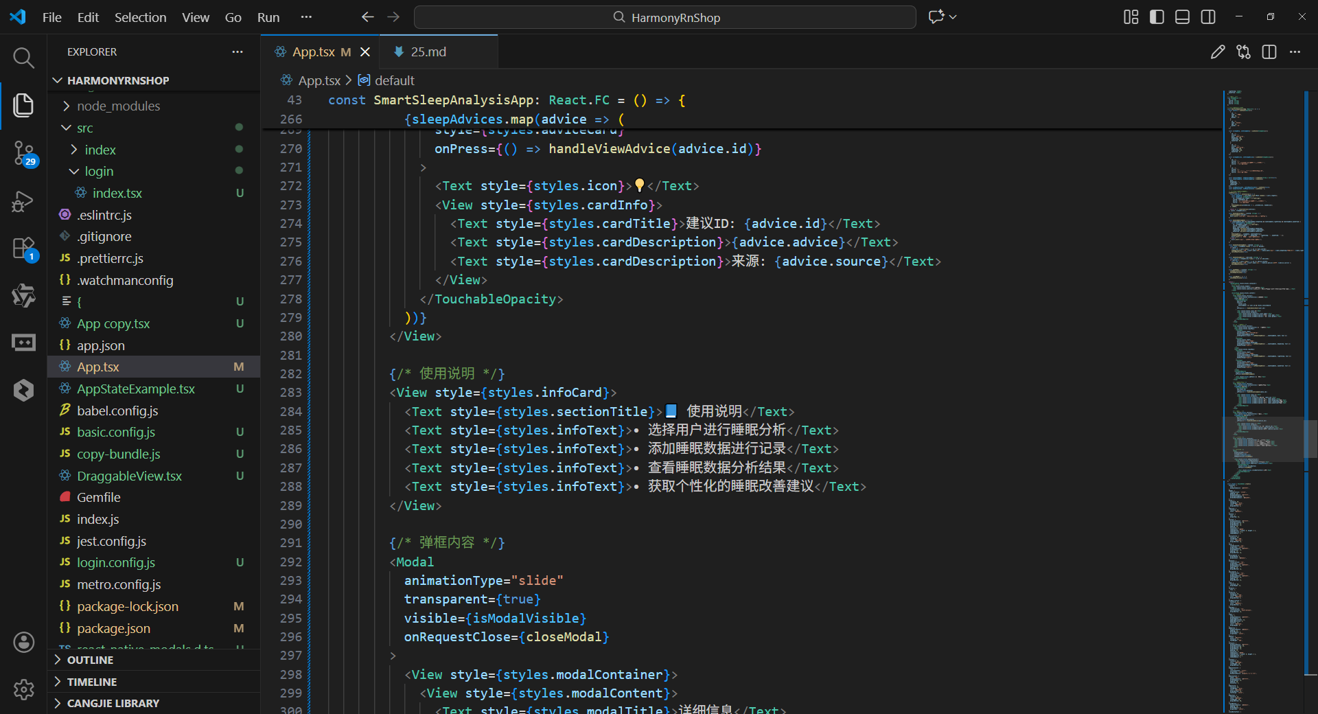The height and width of the screenshot is (714, 1318).
Task: Open the .eslintrc.js file
Action: point(154,215)
